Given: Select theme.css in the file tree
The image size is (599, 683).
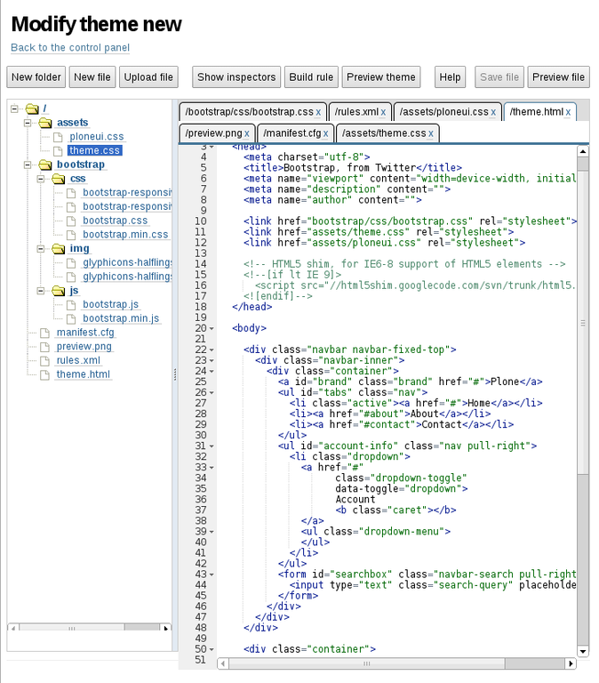Looking at the screenshot, I should point(94,150).
